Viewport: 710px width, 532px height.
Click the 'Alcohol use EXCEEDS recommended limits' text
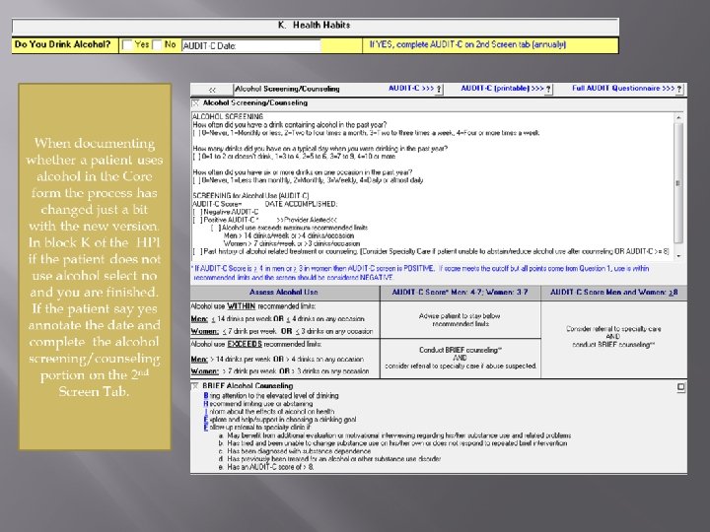255,344
